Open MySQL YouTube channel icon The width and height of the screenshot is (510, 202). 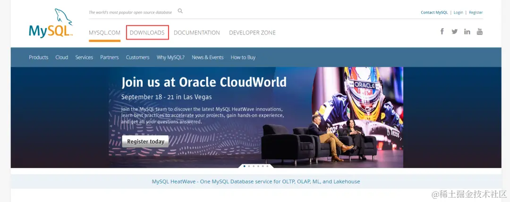pyautogui.click(x=480, y=32)
